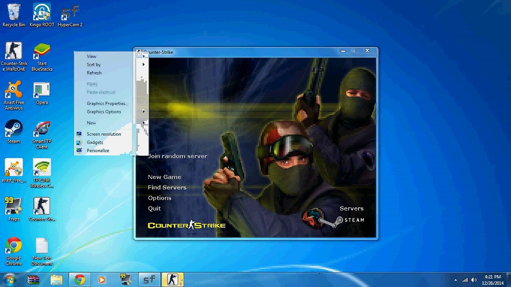Launch WinRAR from the taskbar

point(34,280)
